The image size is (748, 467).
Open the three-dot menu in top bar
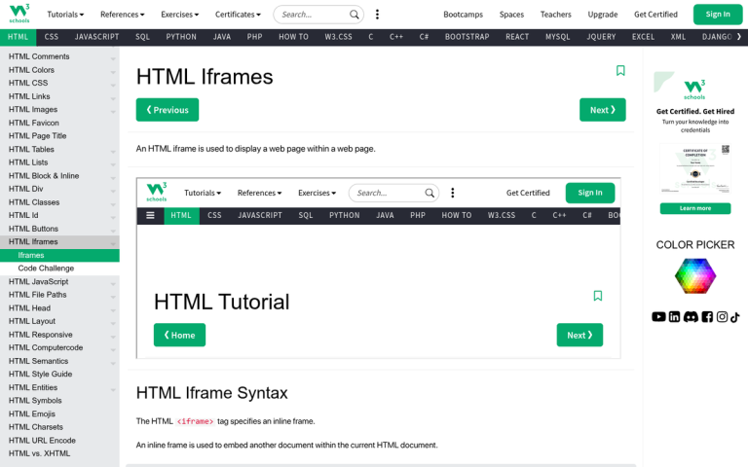click(377, 15)
